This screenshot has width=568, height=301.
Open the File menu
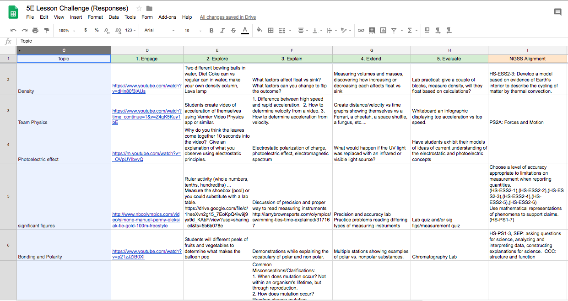click(x=30, y=17)
